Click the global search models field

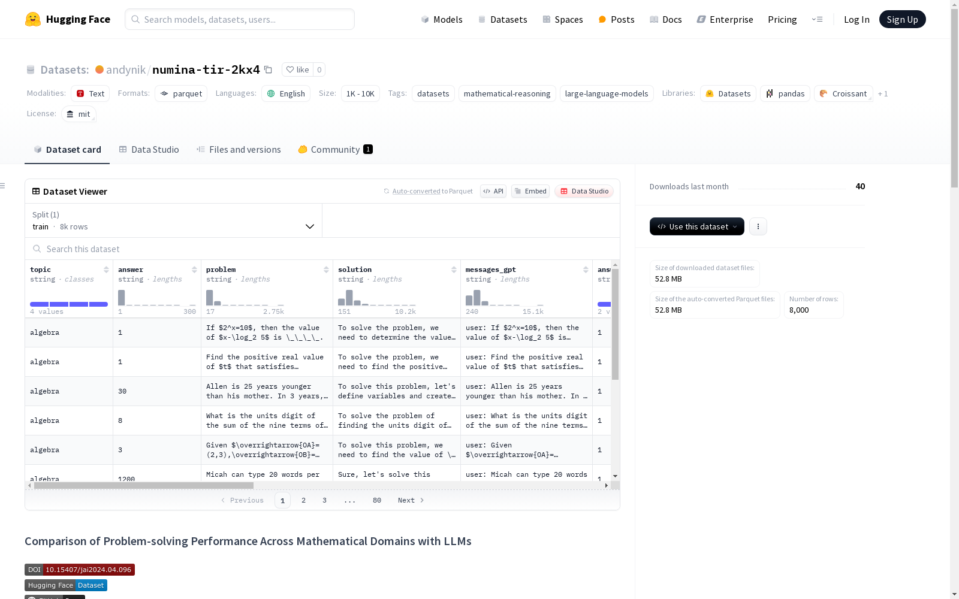tap(240, 19)
